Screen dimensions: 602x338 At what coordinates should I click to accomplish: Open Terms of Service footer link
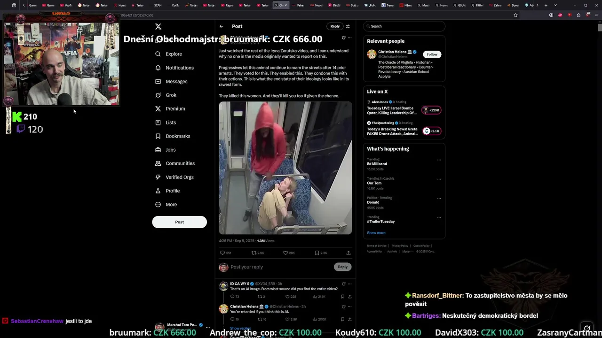coord(377,246)
